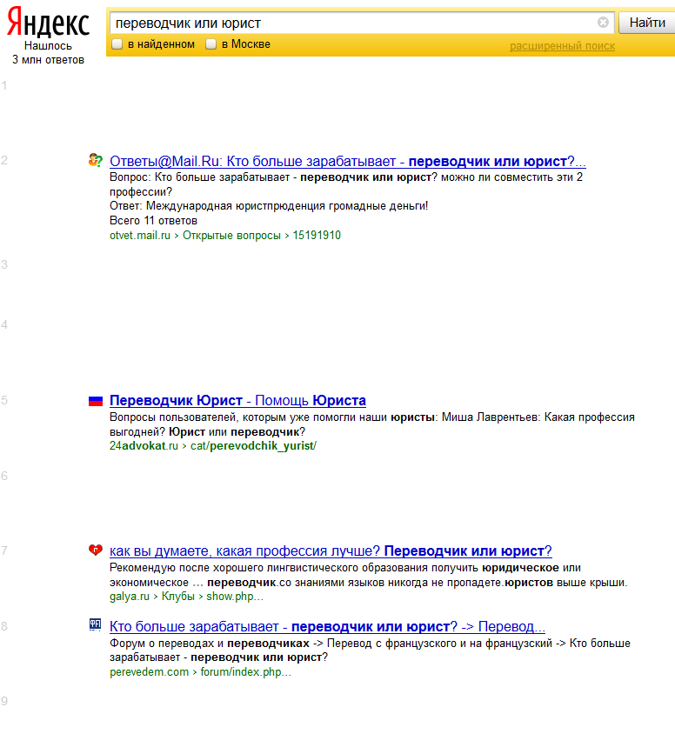Click the Ответы@Mail.Ru favicon
Viewport: 675px width, 754px height.
[x=96, y=160]
